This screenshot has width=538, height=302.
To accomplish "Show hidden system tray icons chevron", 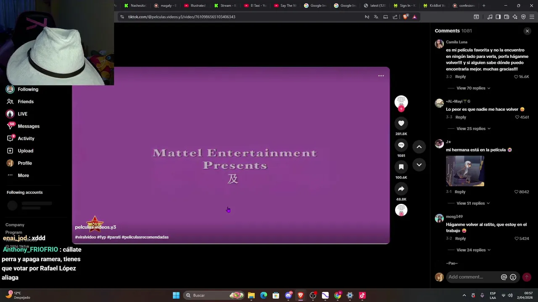I will 464,295.
